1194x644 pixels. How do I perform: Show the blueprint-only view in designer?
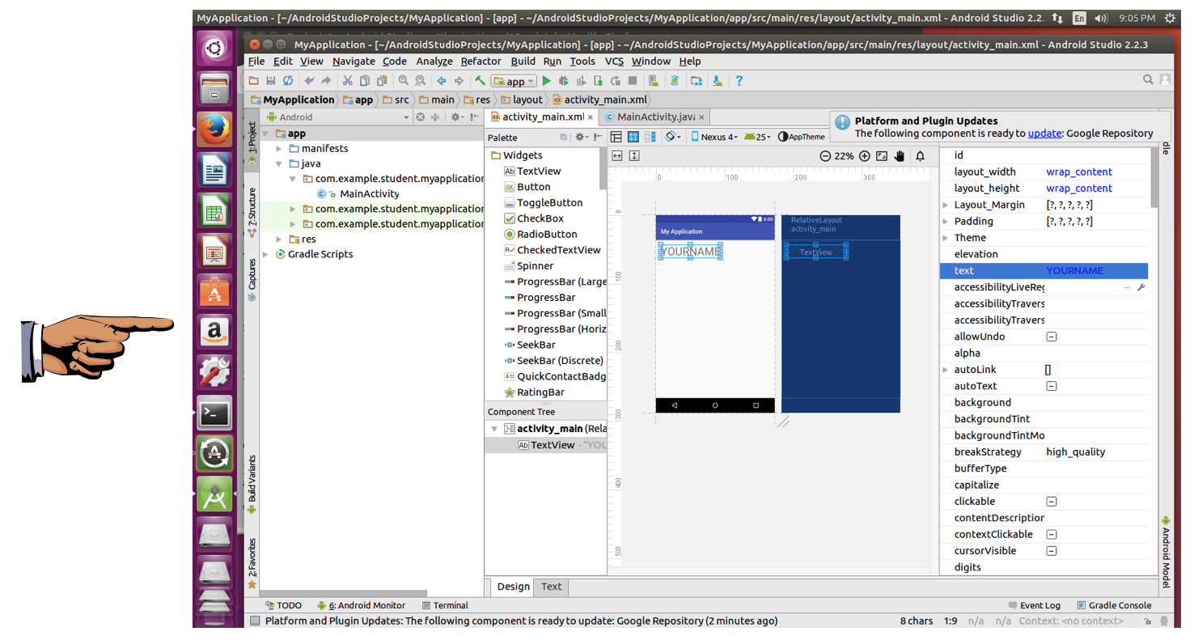click(633, 137)
